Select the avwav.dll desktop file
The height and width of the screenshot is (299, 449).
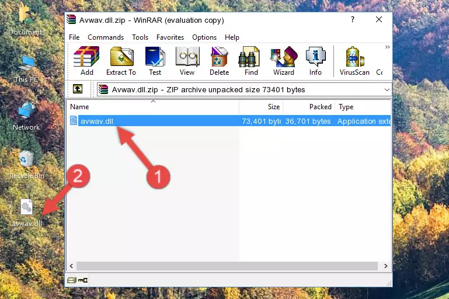coord(27,213)
